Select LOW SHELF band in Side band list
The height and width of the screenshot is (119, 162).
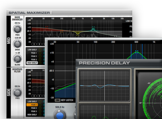click(x=32, y=102)
